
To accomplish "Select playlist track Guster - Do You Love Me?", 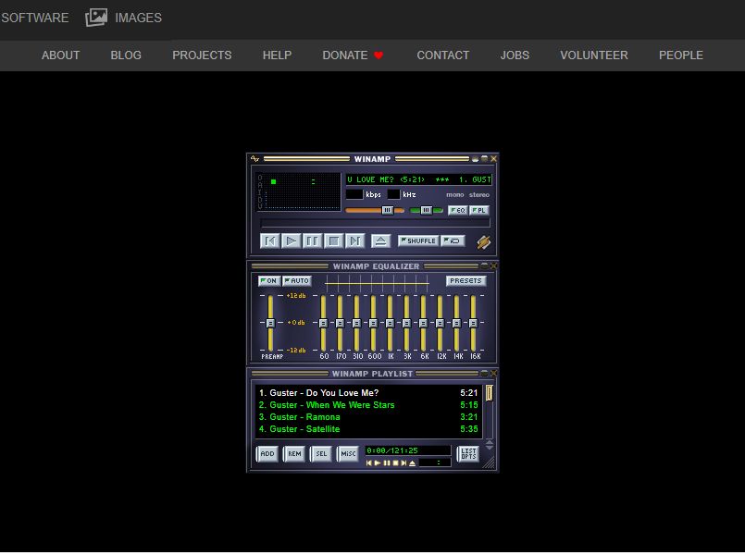I will pos(368,393).
